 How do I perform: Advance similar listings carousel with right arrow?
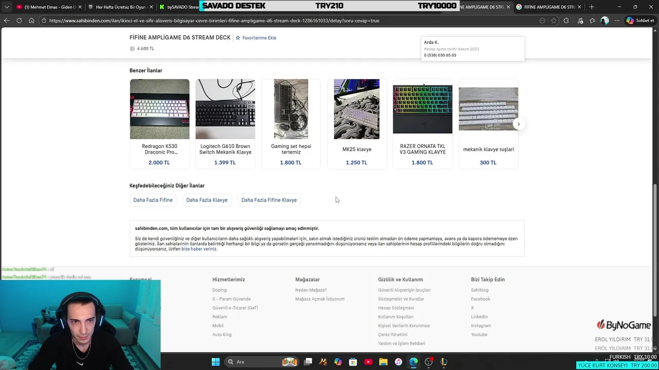coord(518,124)
